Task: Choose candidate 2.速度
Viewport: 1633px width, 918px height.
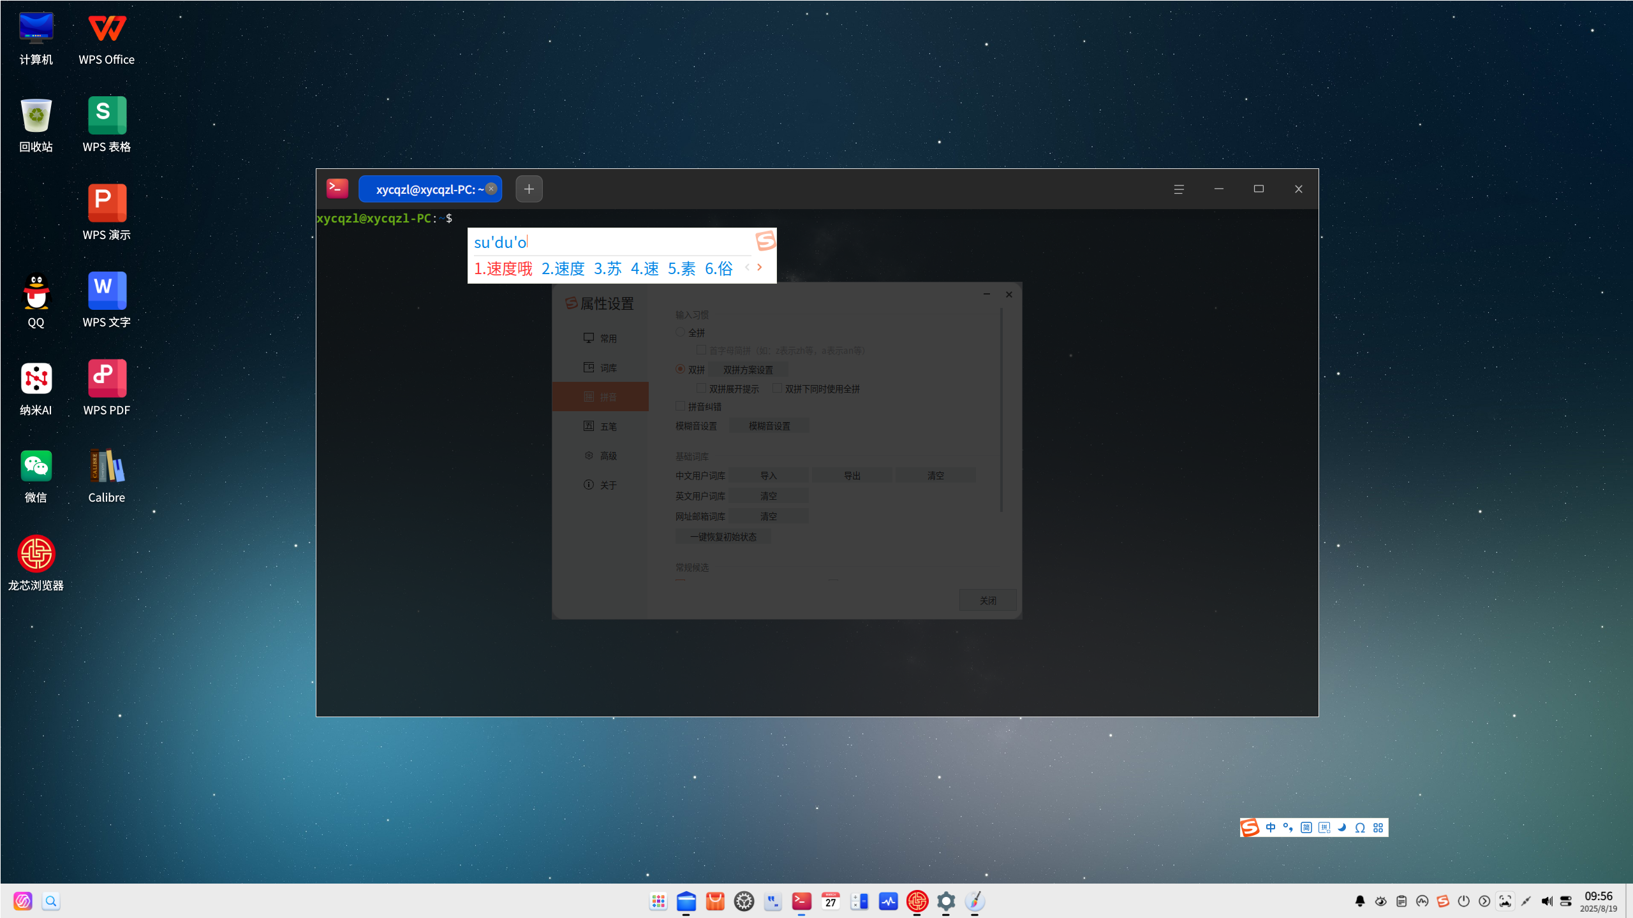Action: click(563, 269)
